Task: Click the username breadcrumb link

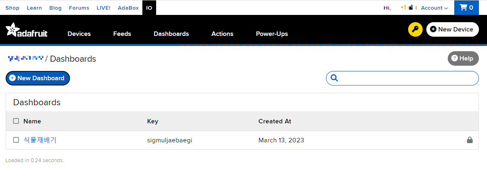Action: [x=25, y=58]
